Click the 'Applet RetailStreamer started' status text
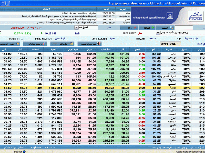The height and width of the screenshot is (153, 205). coord(190,152)
